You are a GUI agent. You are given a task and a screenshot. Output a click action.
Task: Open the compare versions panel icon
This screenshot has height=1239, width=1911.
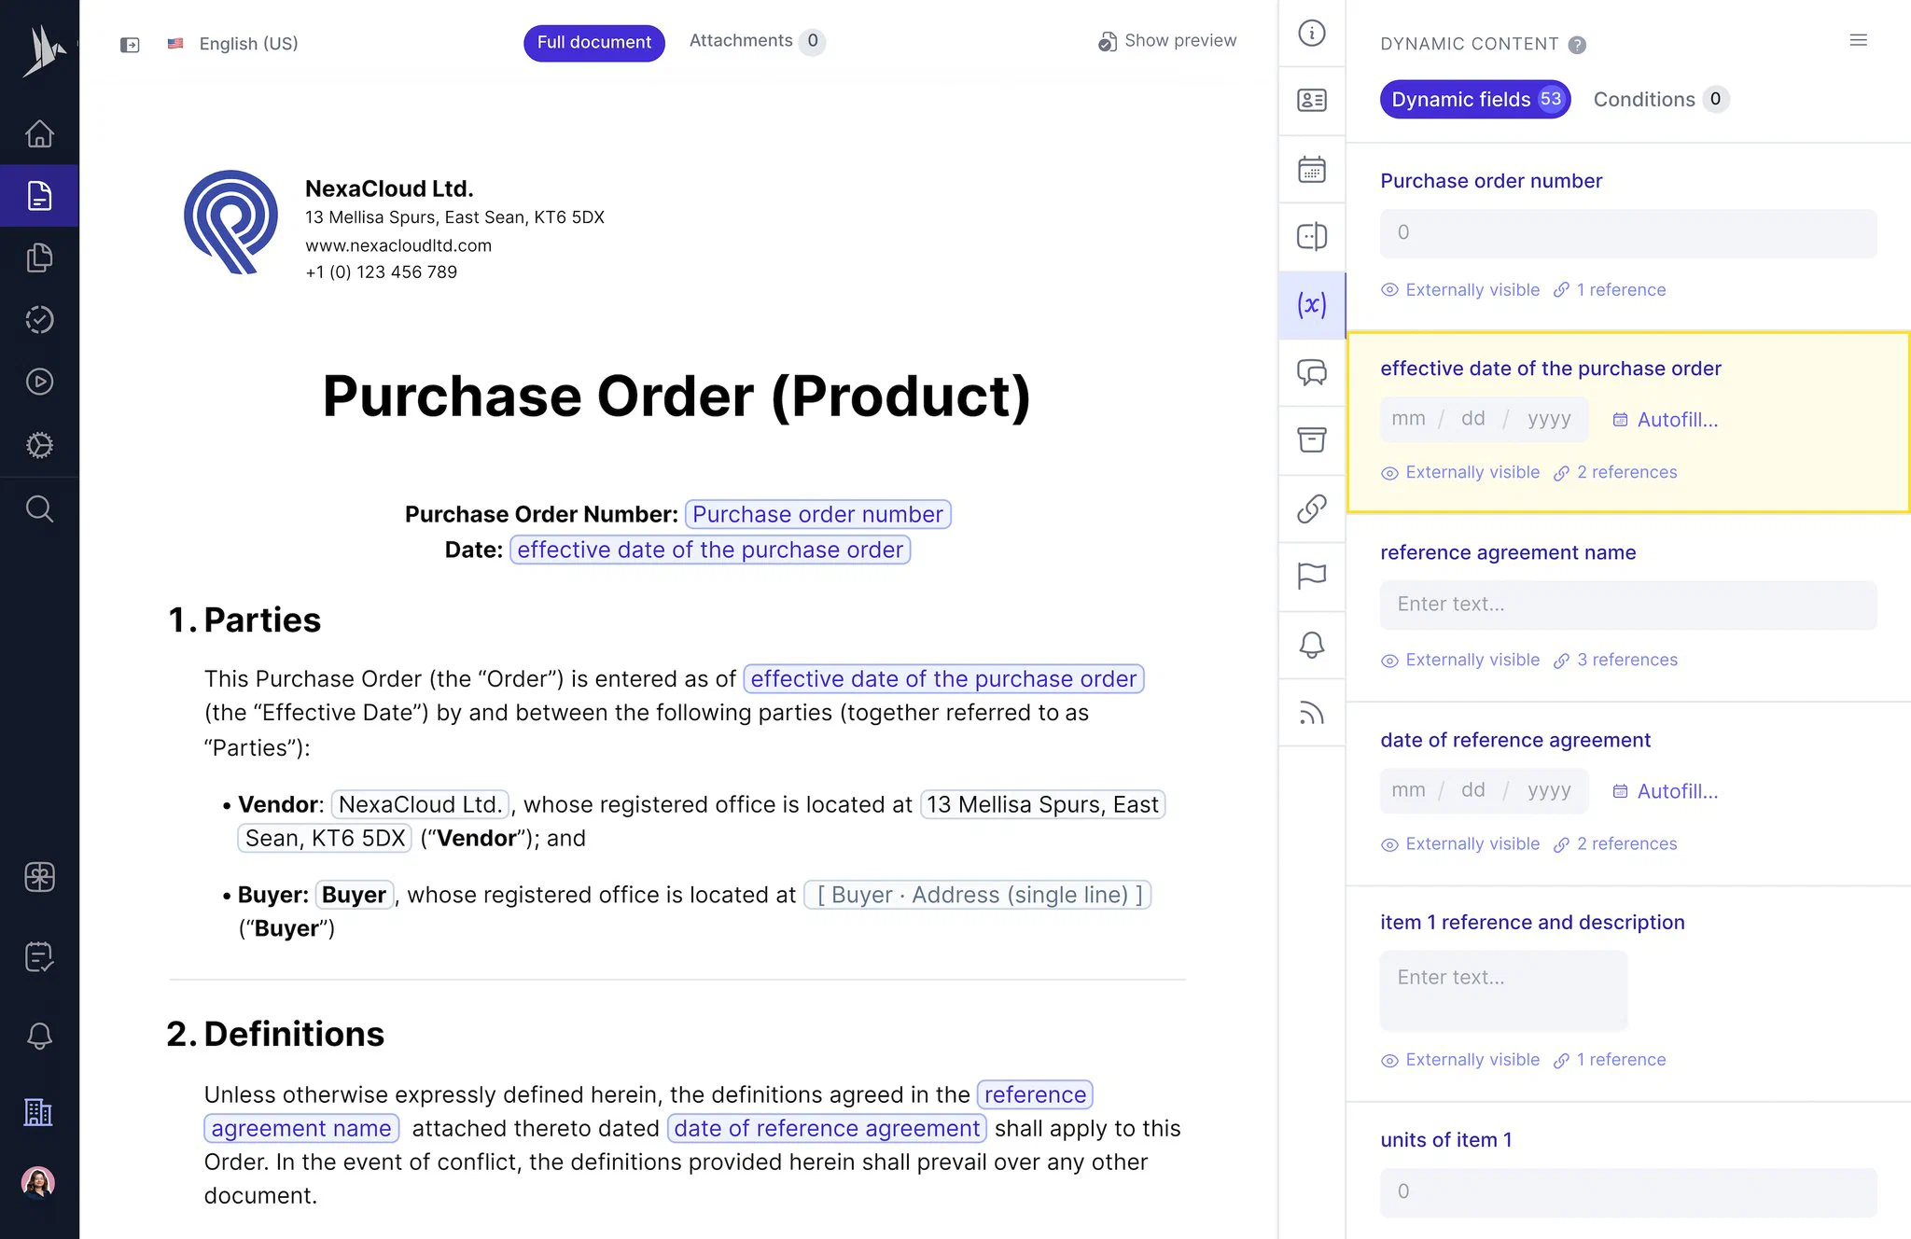(x=1312, y=236)
